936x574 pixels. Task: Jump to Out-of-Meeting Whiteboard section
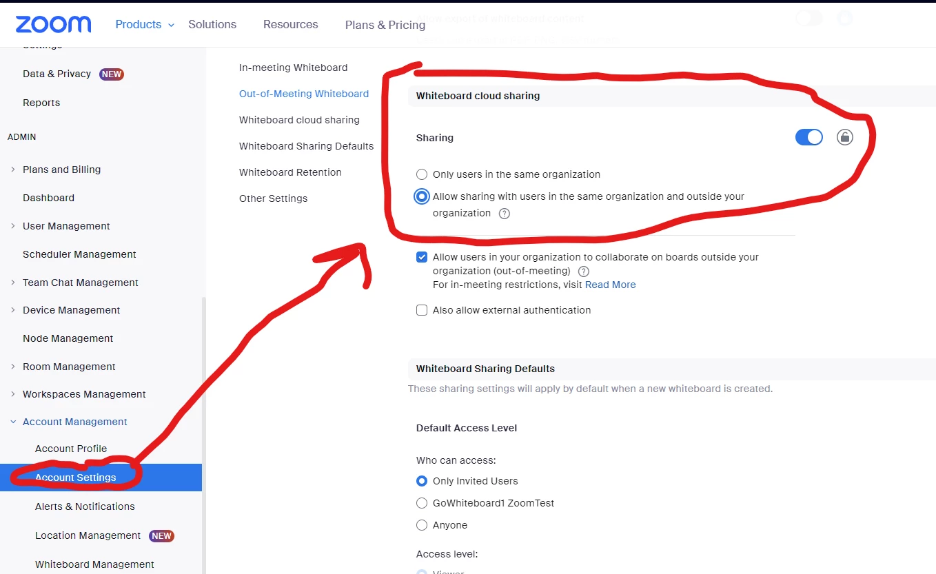304,94
